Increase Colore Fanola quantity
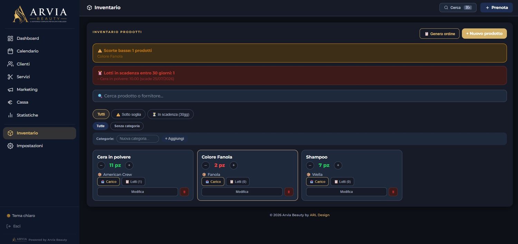The image size is (518, 244). coord(233,165)
